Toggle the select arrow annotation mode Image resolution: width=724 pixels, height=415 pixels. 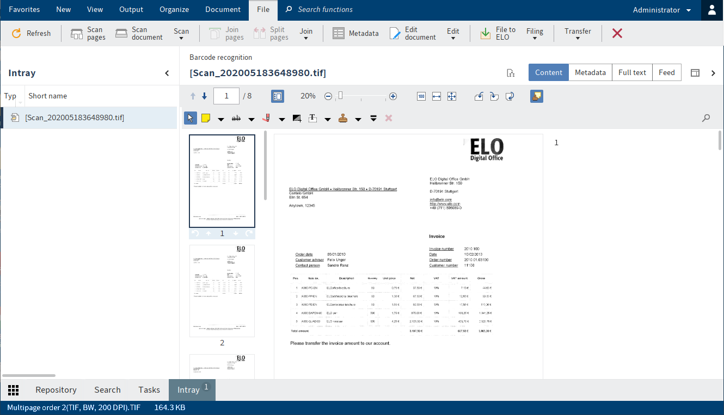pyautogui.click(x=190, y=118)
